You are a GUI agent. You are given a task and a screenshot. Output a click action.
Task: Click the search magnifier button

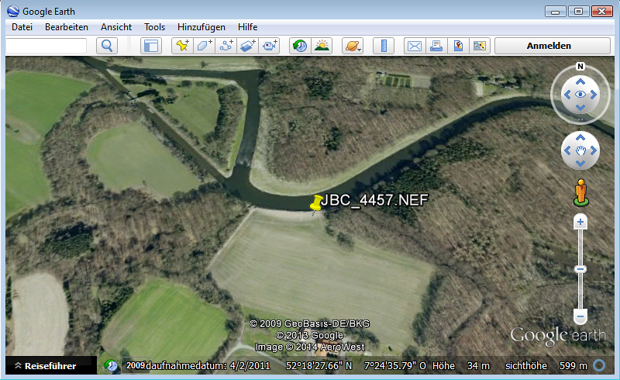click(106, 46)
